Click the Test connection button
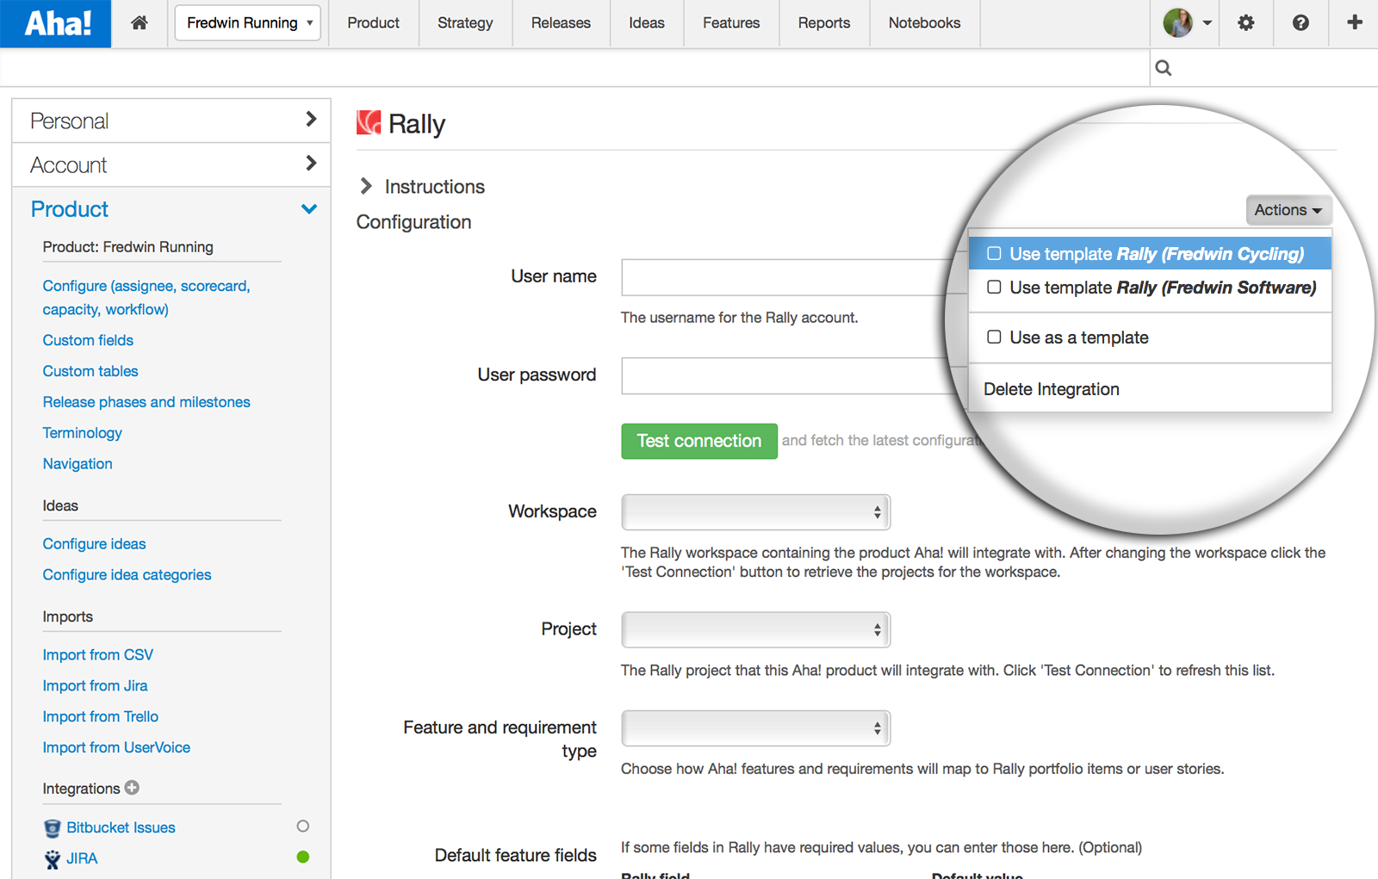 [698, 441]
